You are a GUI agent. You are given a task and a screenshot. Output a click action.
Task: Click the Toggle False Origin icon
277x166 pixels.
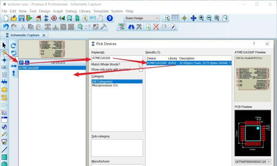pos(184,18)
